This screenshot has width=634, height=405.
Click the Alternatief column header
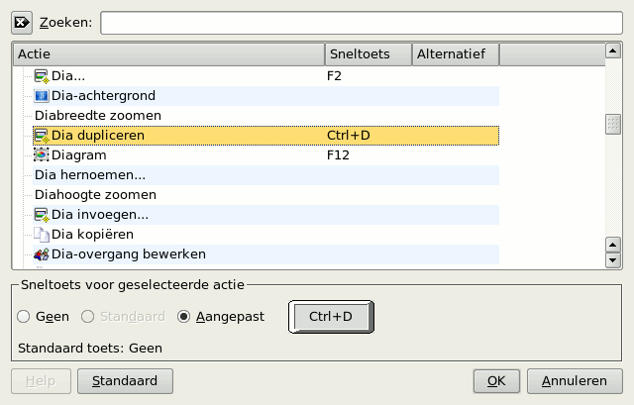[x=455, y=53]
